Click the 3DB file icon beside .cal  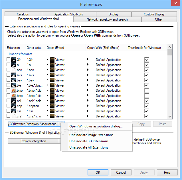[13, 101]
